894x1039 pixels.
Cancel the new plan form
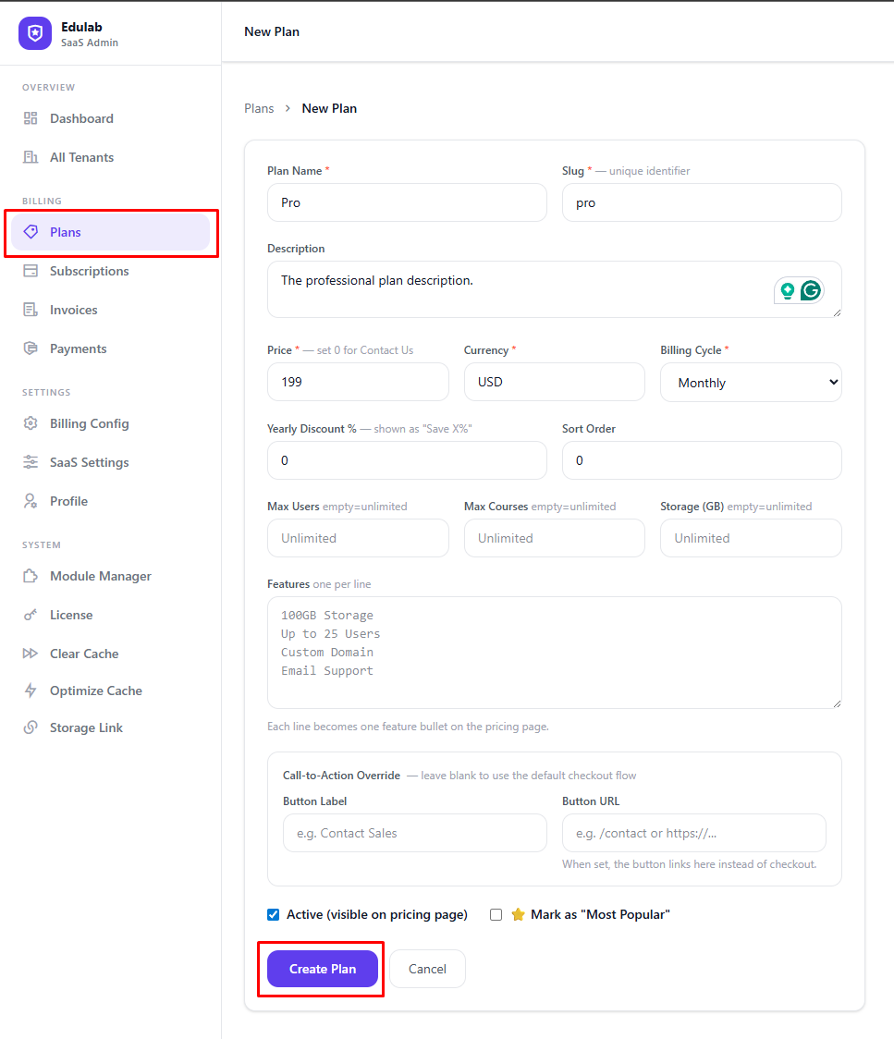coord(427,969)
